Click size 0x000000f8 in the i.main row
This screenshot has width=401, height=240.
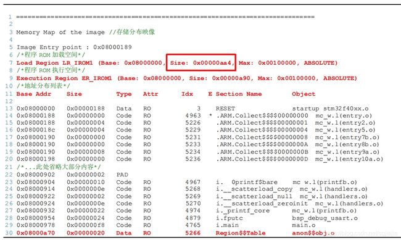coord(86,225)
